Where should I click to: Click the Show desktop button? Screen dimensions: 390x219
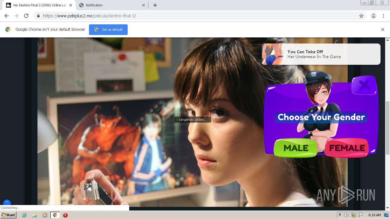click(x=387, y=215)
